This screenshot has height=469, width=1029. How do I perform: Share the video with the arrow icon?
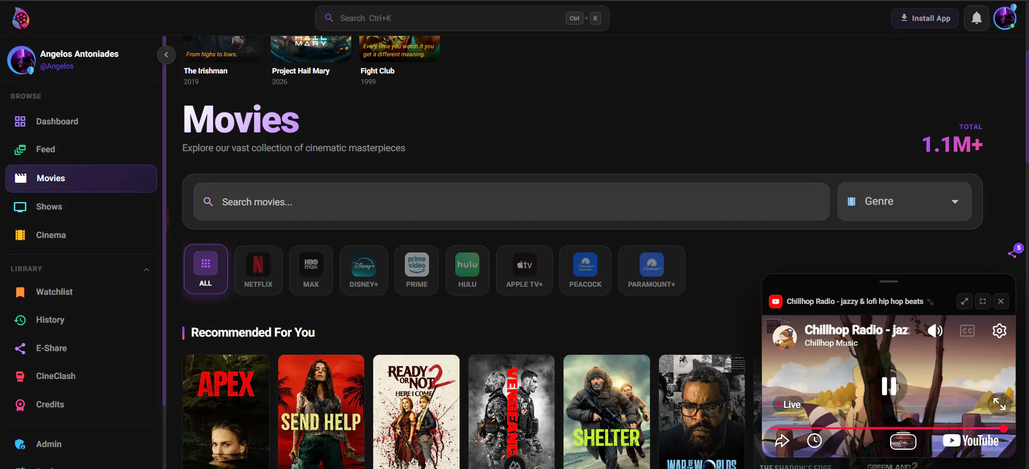[x=782, y=441]
